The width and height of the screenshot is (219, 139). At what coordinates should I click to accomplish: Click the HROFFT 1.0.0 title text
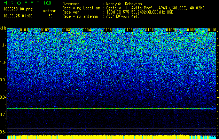[28, 3]
